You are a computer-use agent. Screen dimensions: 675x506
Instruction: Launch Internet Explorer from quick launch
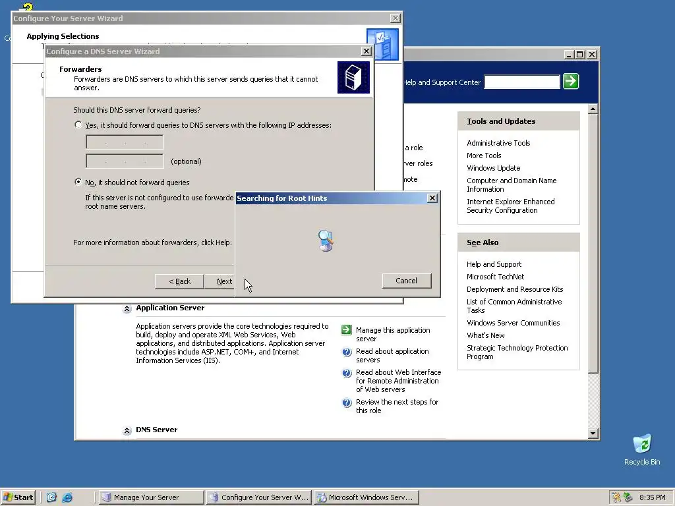(x=68, y=497)
